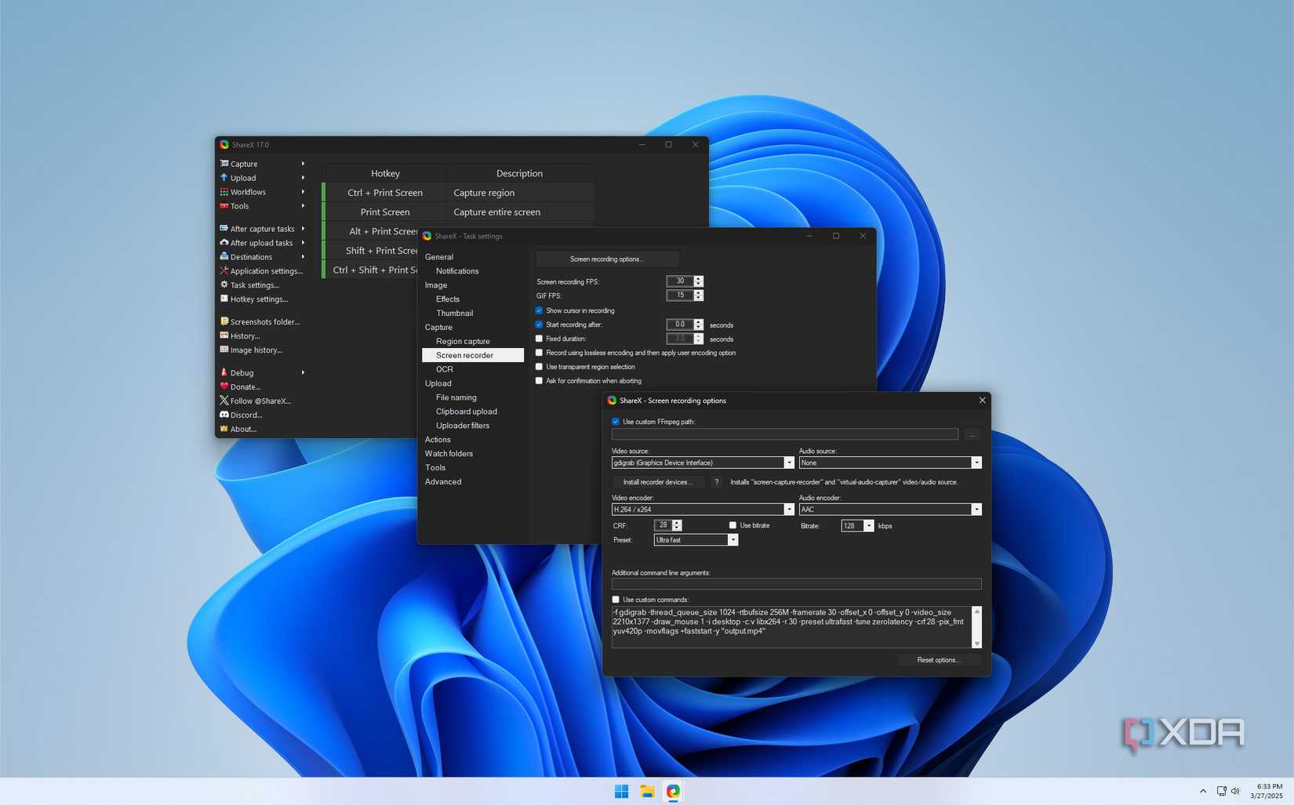This screenshot has width=1294, height=805.
Task: Enable the Fixed duration option
Action: (539, 338)
